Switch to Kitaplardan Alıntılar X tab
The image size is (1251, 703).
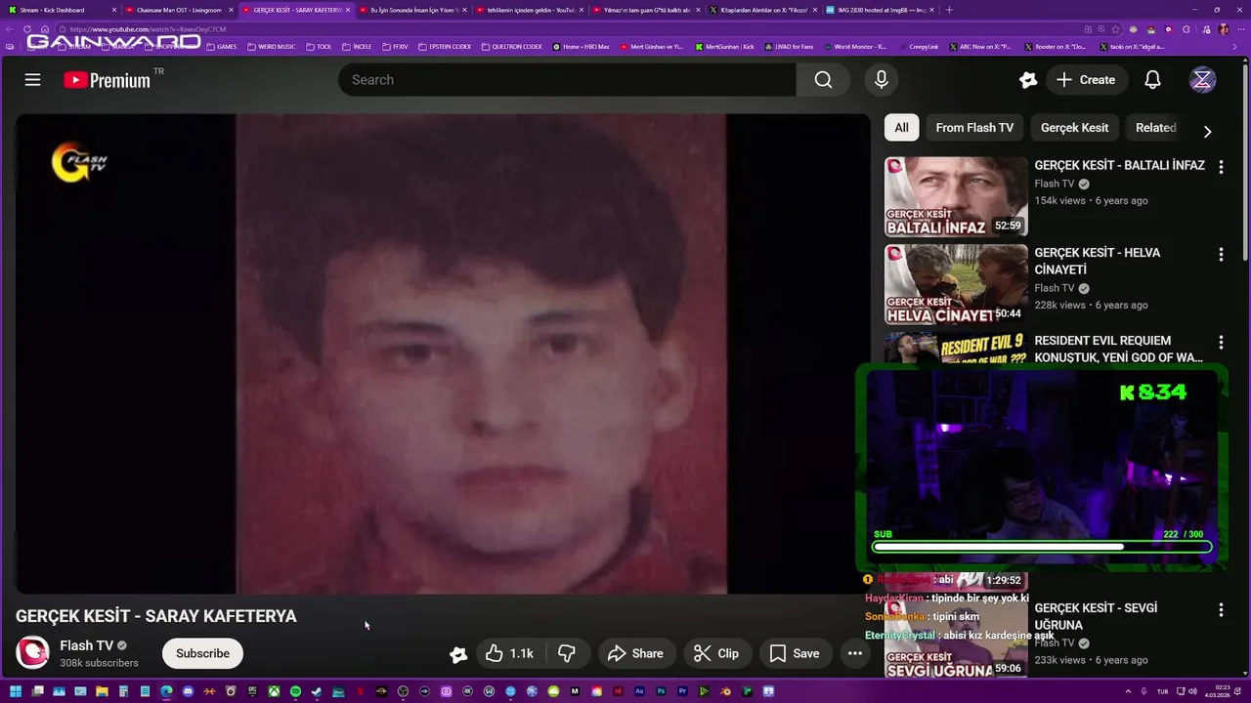[763, 10]
